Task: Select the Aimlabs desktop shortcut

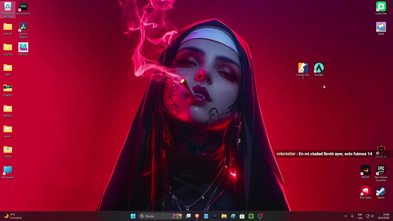Action: (319, 70)
